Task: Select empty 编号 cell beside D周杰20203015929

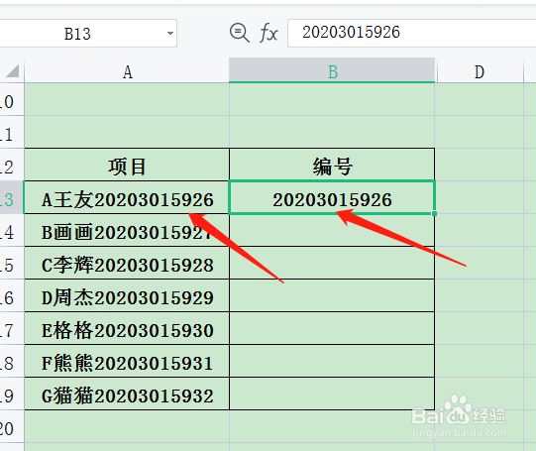Action: (332, 296)
